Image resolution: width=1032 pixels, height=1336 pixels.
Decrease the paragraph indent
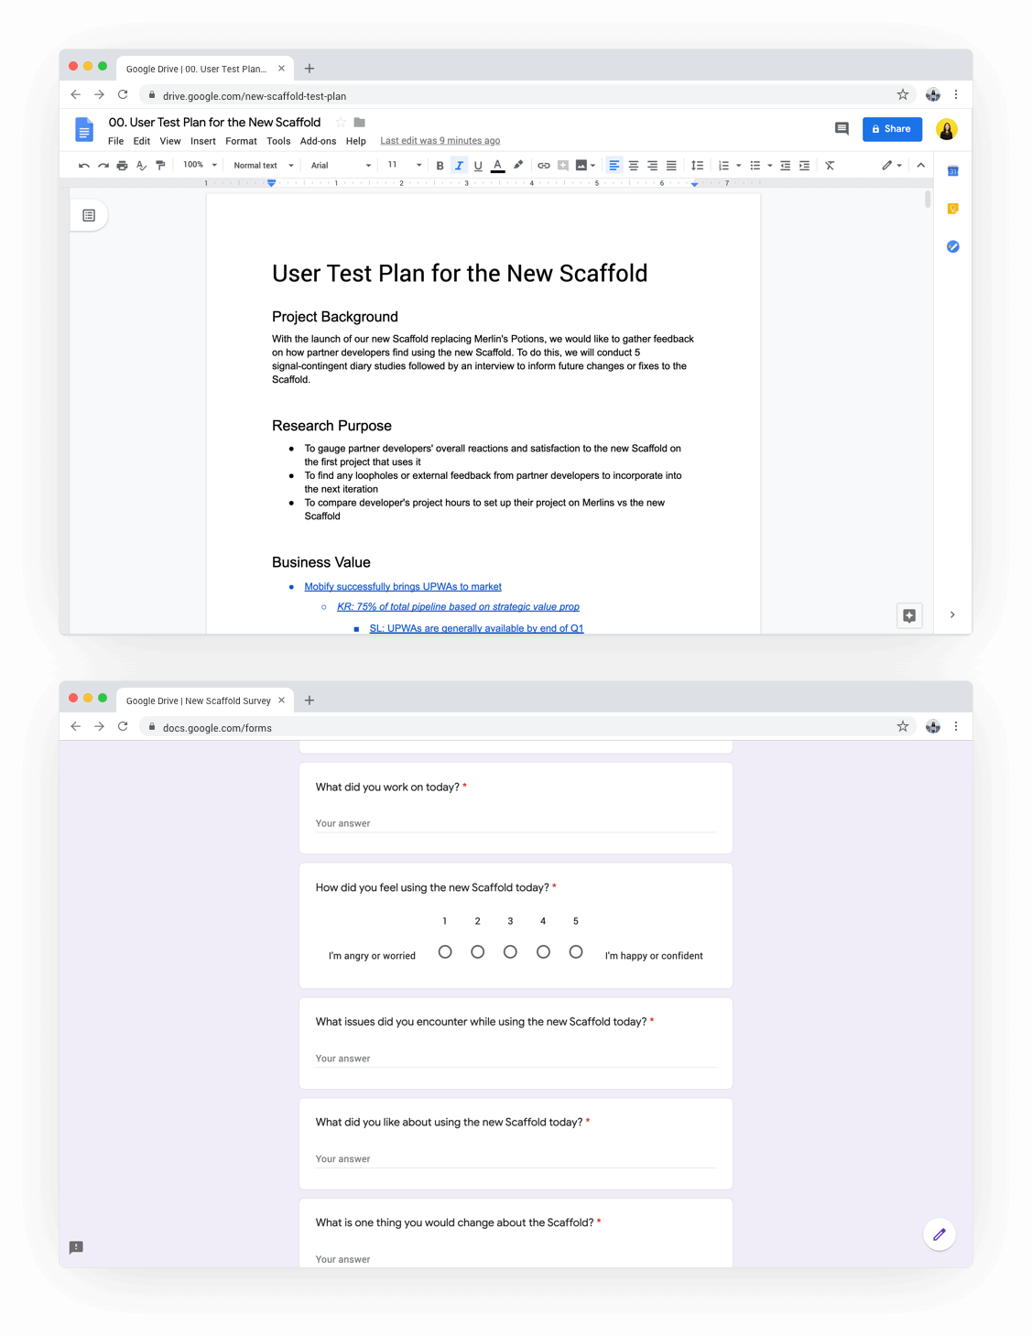[x=785, y=166]
